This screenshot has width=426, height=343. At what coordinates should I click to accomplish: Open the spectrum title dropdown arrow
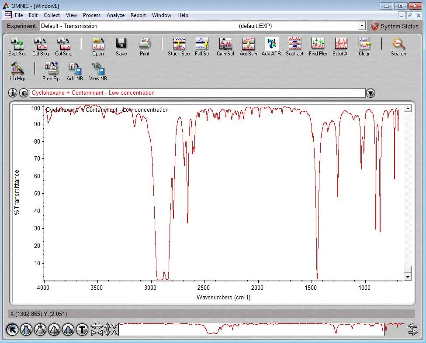coord(371,93)
